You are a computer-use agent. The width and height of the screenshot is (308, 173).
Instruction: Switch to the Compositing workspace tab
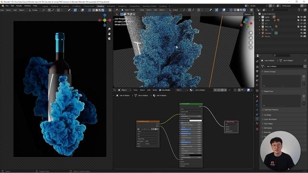point(134,6)
